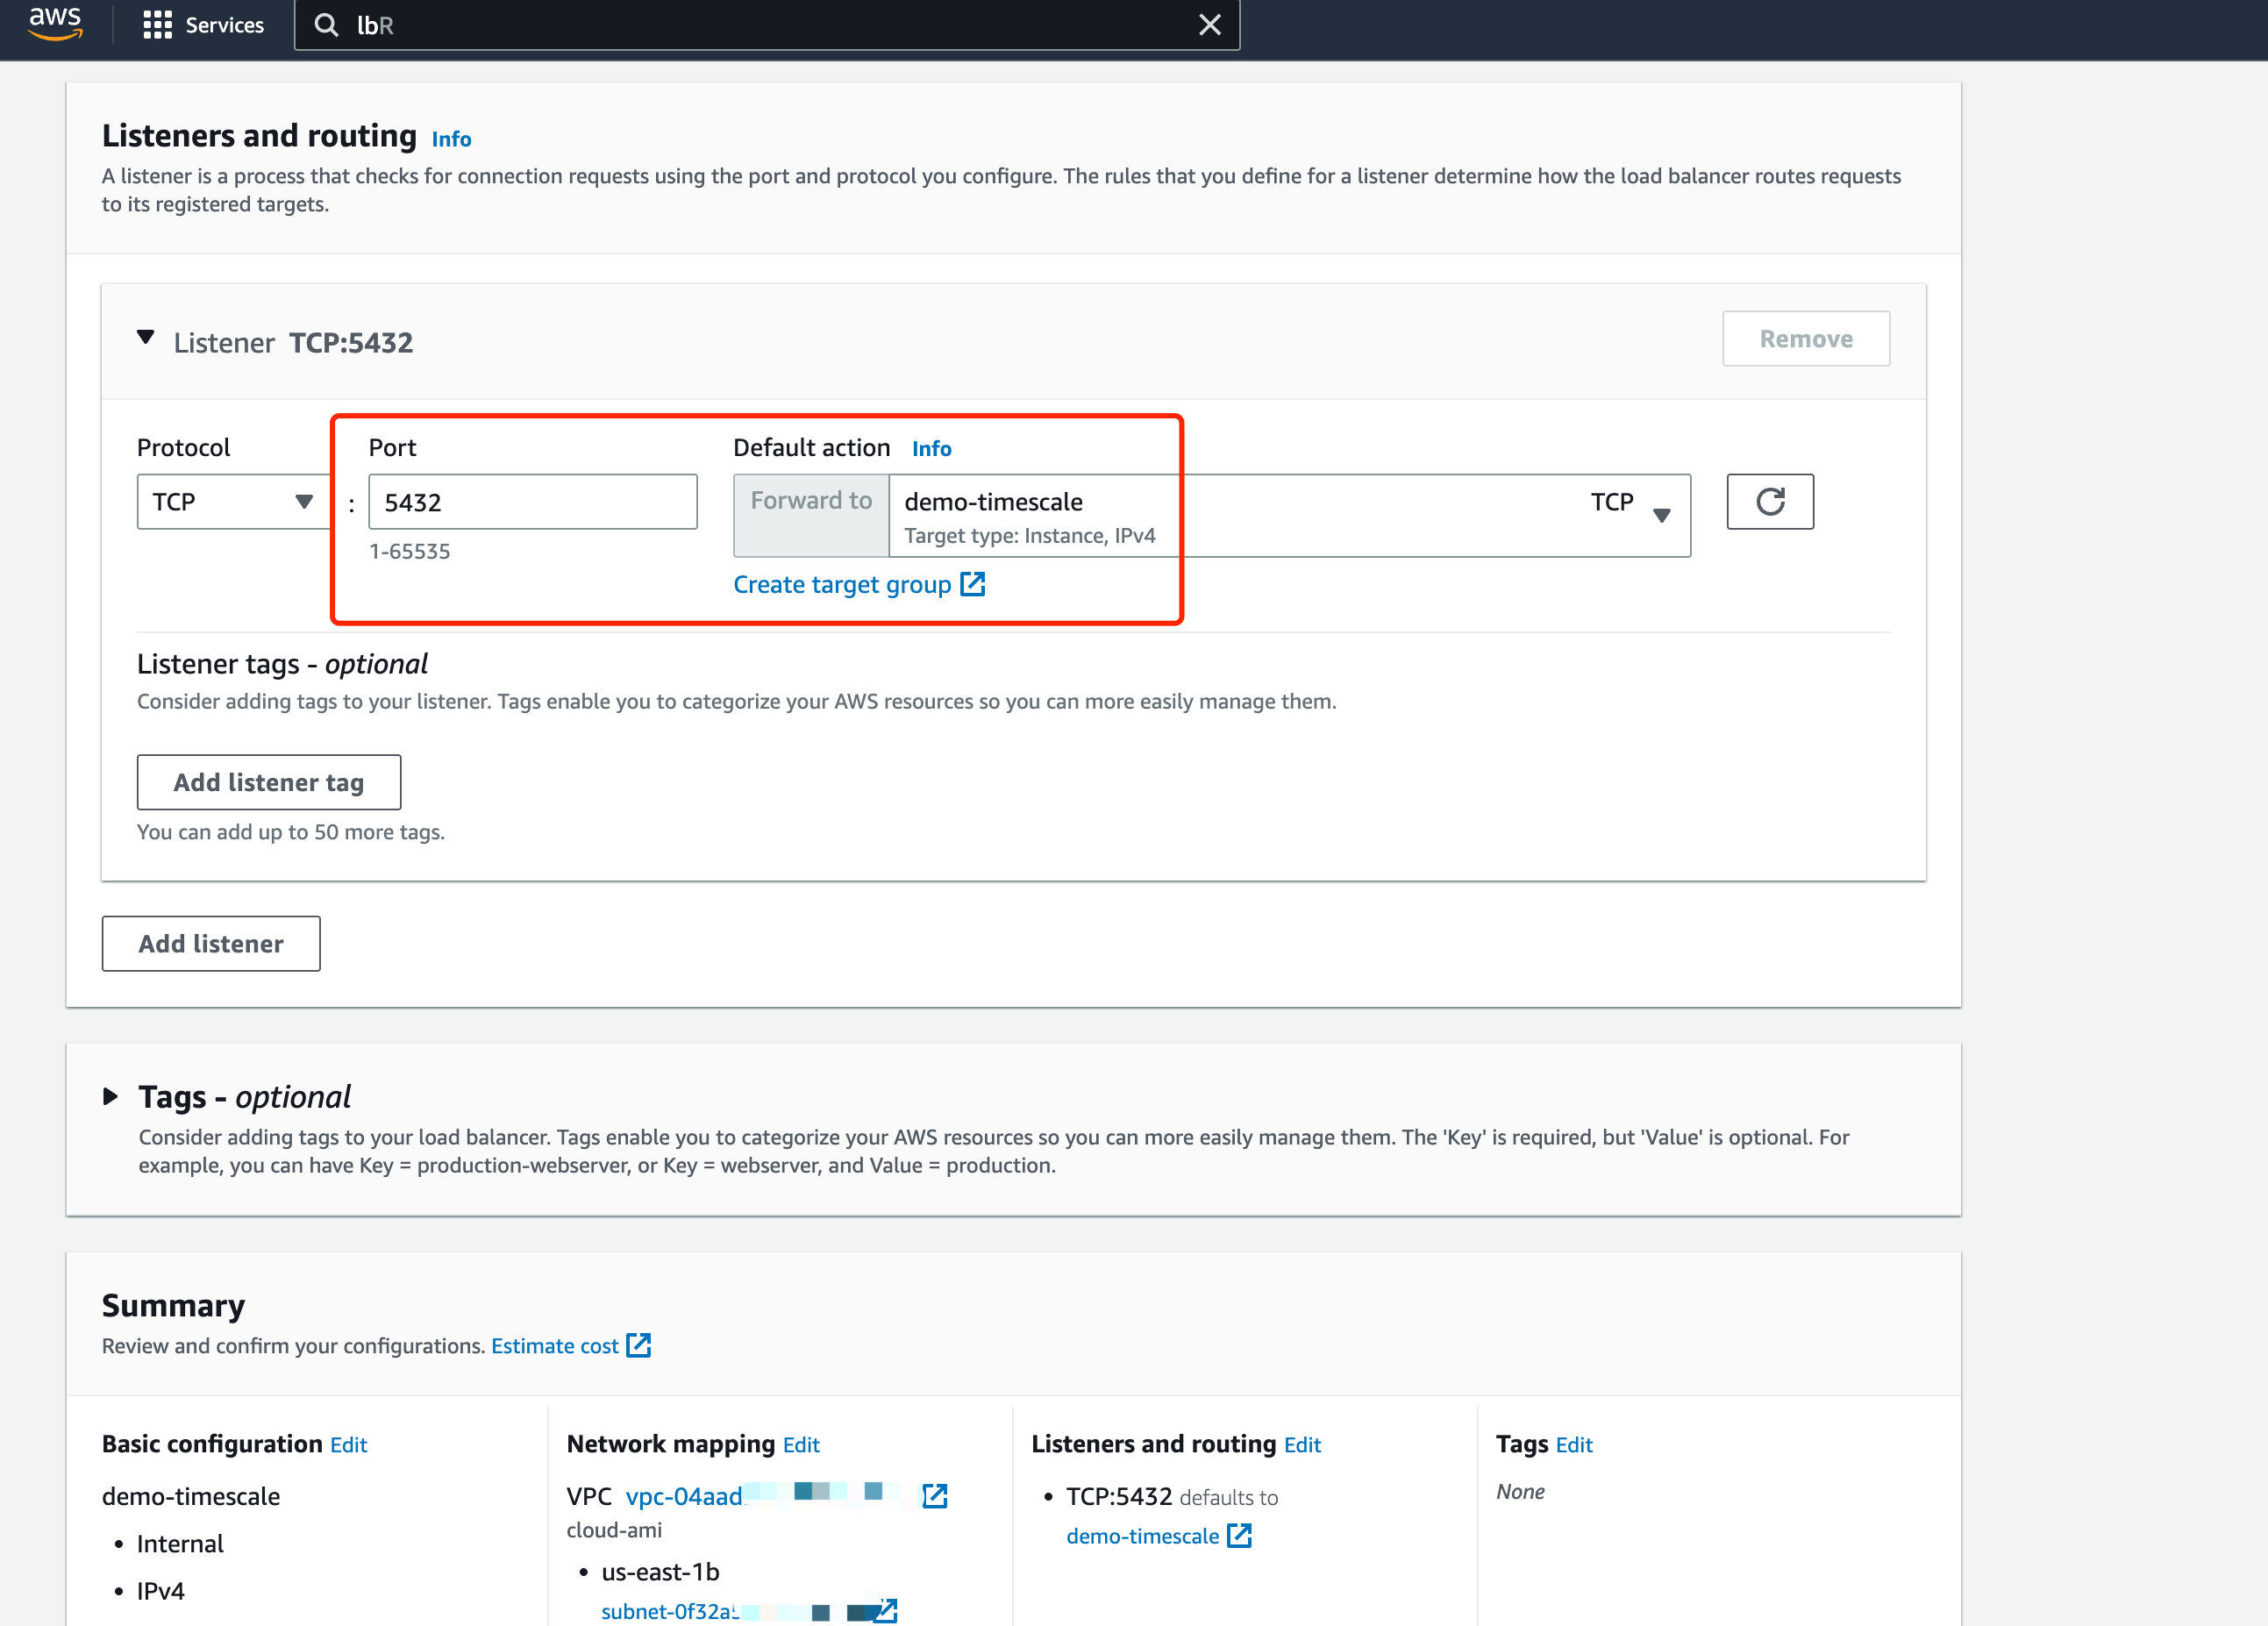The image size is (2268, 1626).
Task: Open the Protocol TCP dropdown
Action: click(232, 501)
